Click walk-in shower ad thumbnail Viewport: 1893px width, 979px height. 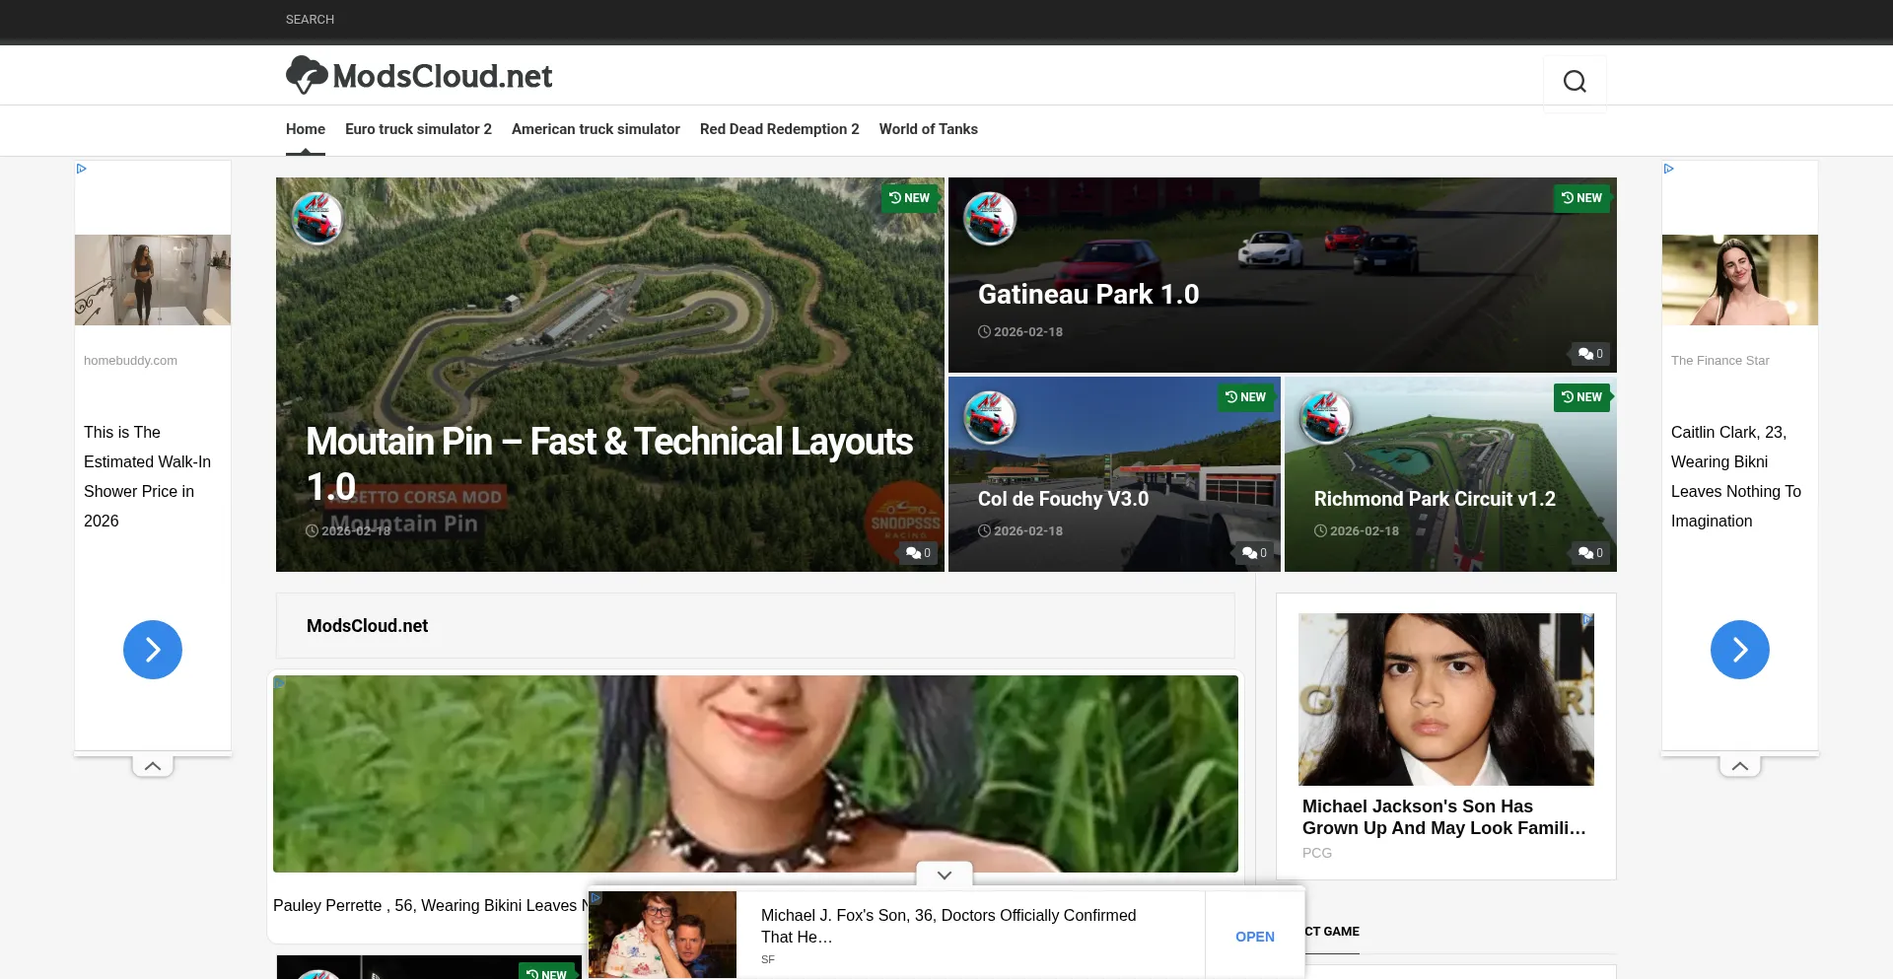pyautogui.click(x=153, y=280)
